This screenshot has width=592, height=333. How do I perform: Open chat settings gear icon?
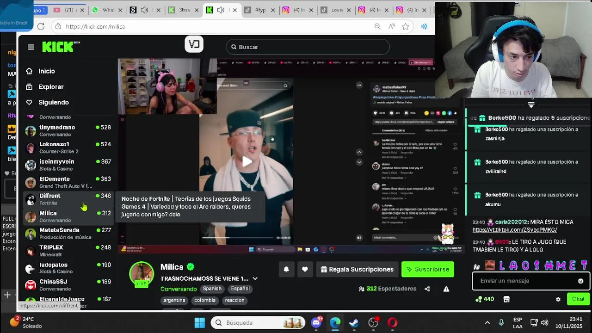pos(558,299)
